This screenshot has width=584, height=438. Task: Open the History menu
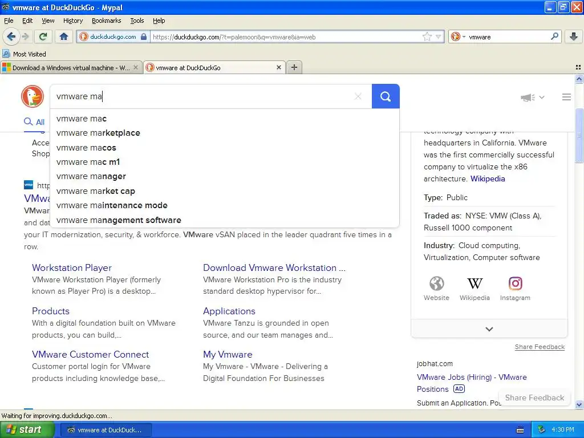click(x=72, y=21)
